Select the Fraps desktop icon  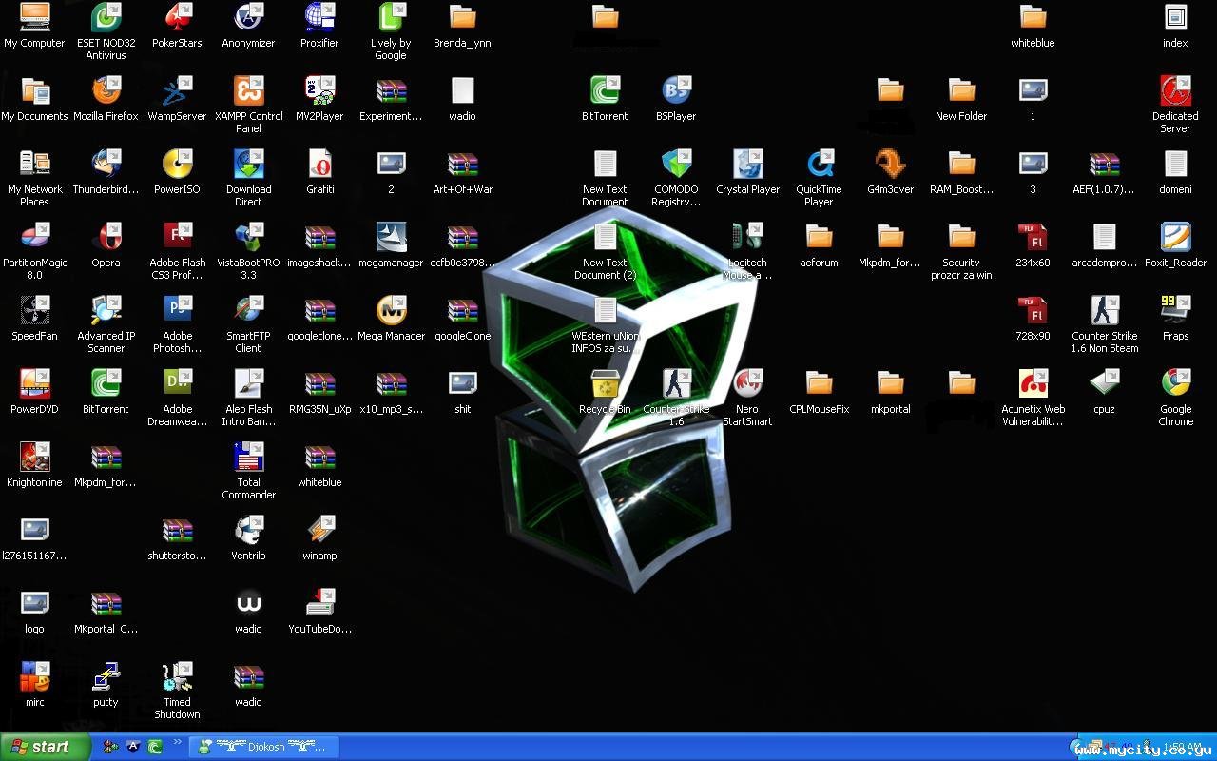[1175, 311]
